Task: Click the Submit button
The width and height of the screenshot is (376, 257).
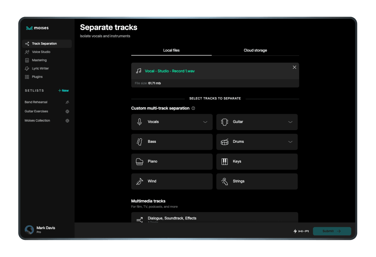Action: pos(332,231)
